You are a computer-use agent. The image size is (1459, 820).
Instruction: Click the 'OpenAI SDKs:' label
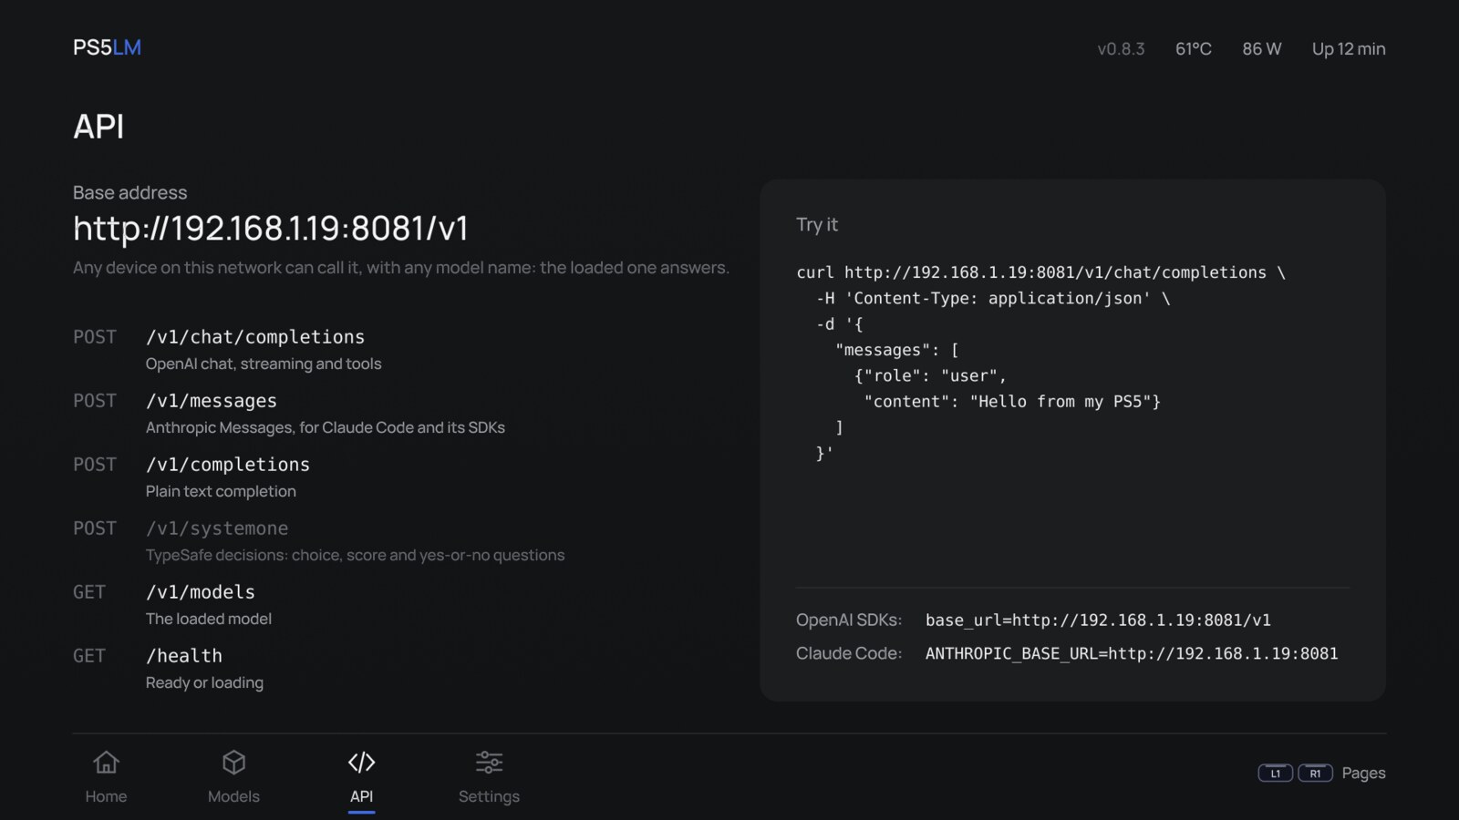pyautogui.click(x=849, y=620)
